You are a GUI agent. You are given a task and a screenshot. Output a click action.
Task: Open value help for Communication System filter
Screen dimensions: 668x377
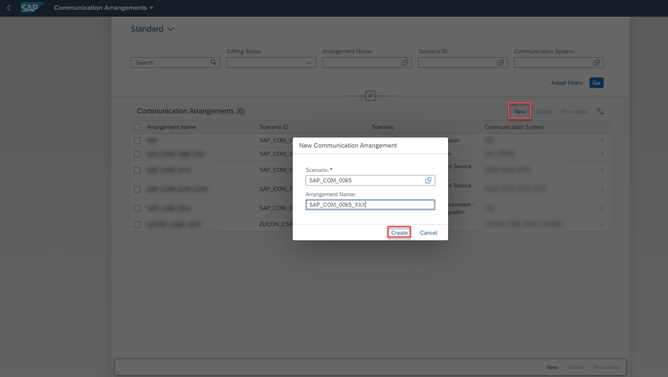597,62
